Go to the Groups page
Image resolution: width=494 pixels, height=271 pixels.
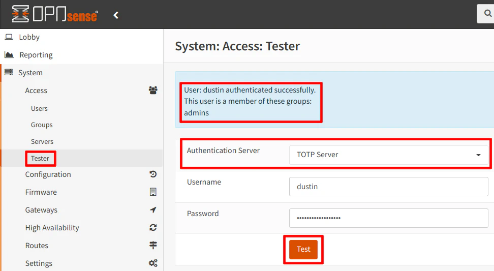tap(42, 125)
